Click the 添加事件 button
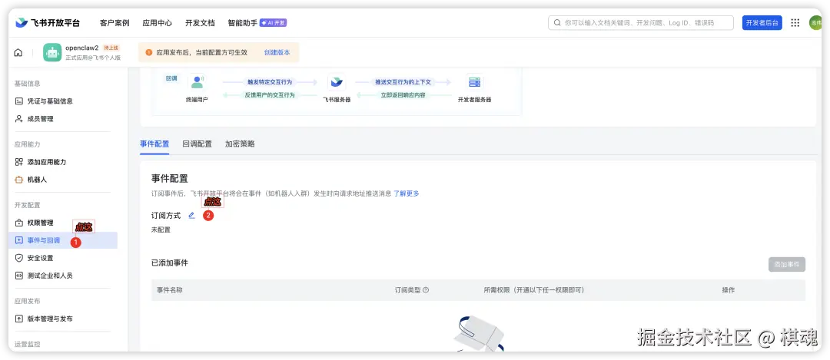830x360 pixels. coord(787,264)
